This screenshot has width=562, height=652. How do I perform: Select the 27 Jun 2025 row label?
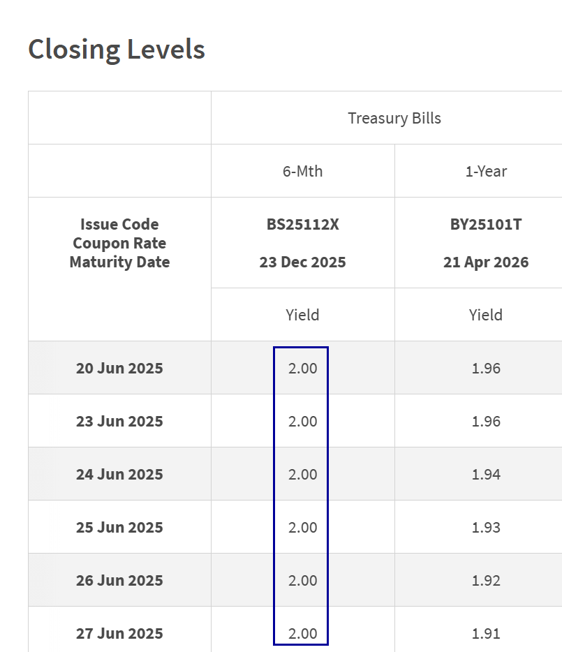coord(119,633)
